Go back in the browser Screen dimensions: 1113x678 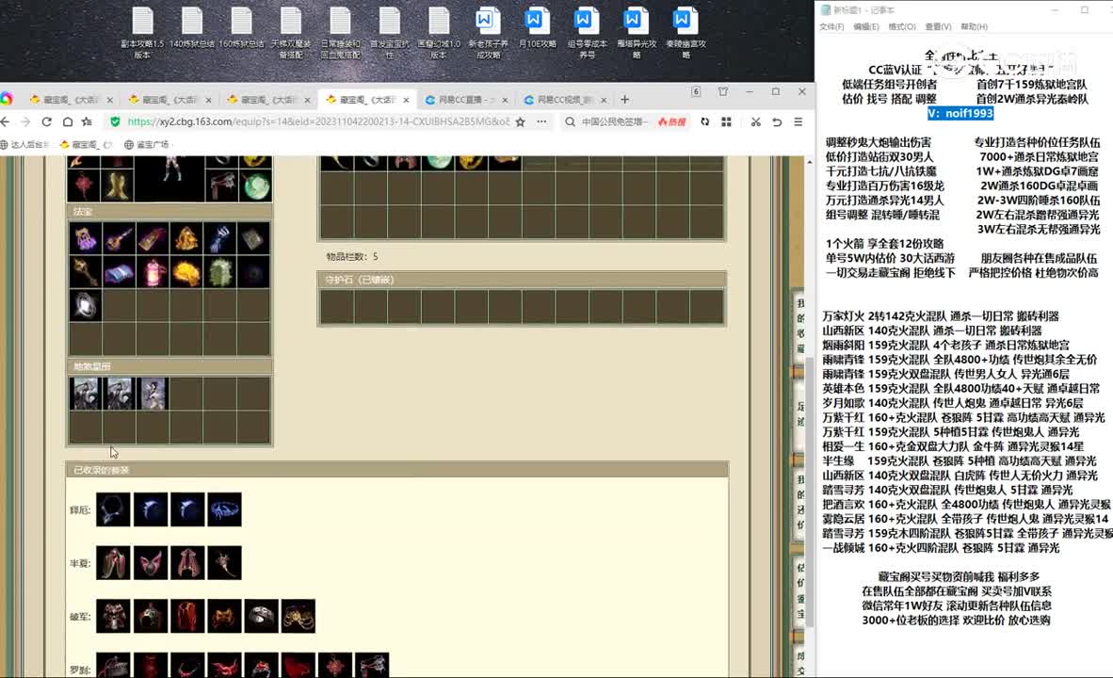6,122
